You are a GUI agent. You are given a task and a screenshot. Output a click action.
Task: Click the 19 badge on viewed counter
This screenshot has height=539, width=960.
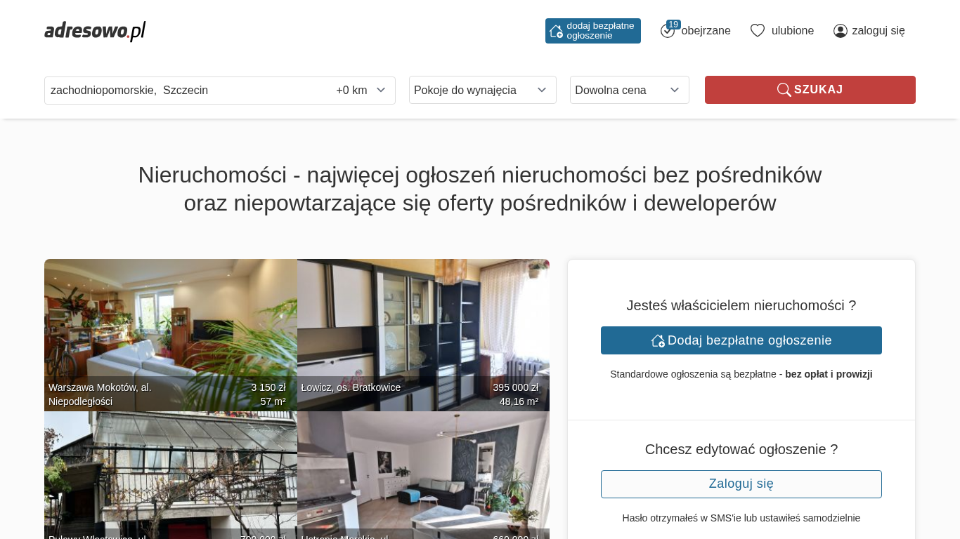coord(673,25)
